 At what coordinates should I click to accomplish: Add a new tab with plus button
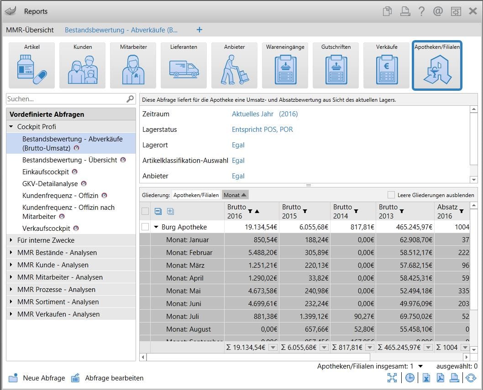[199, 30]
